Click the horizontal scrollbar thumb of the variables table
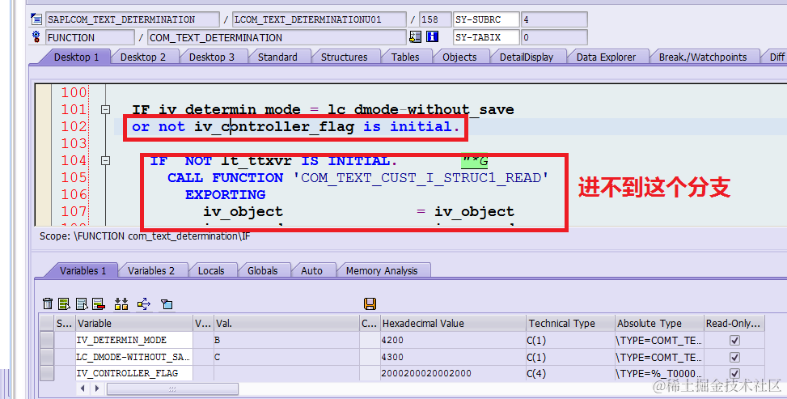This screenshot has height=399, width=787. [x=172, y=388]
